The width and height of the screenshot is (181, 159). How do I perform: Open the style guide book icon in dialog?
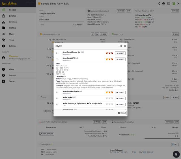(x=120, y=46)
